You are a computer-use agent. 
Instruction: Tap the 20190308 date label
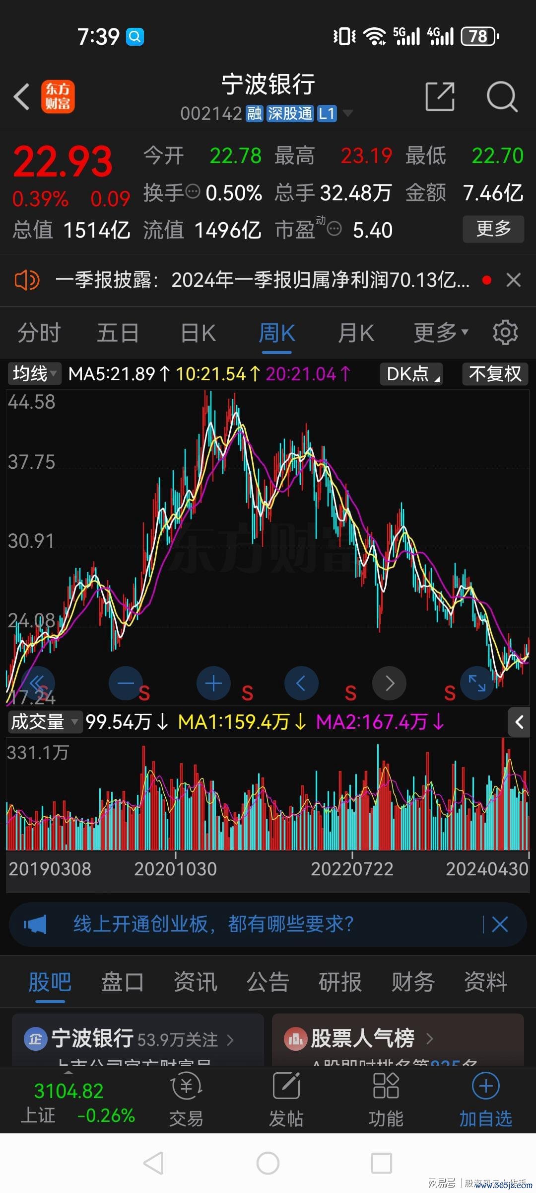click(x=50, y=869)
